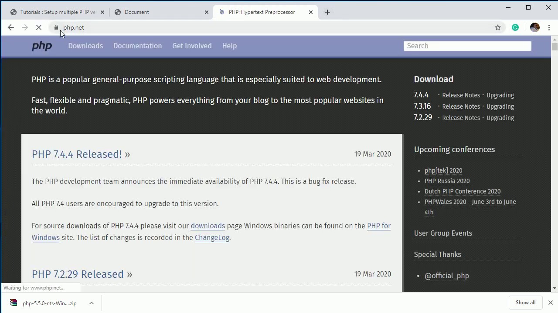This screenshot has height=313, width=558.
Task: Switch to the Document tab
Action: [159, 12]
